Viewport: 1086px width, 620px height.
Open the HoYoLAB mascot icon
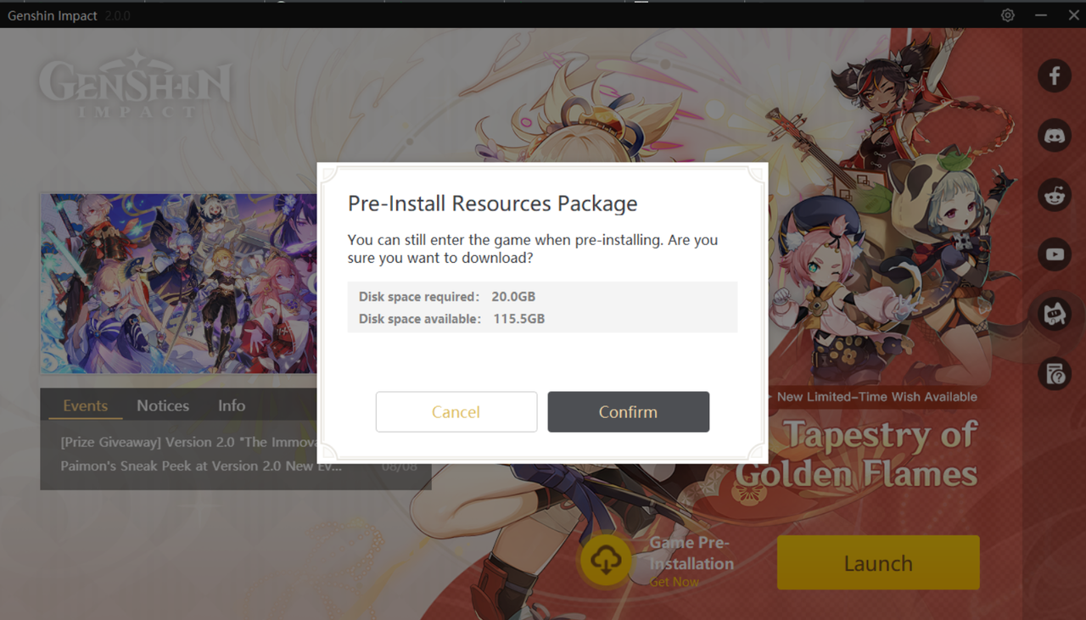(x=1055, y=314)
